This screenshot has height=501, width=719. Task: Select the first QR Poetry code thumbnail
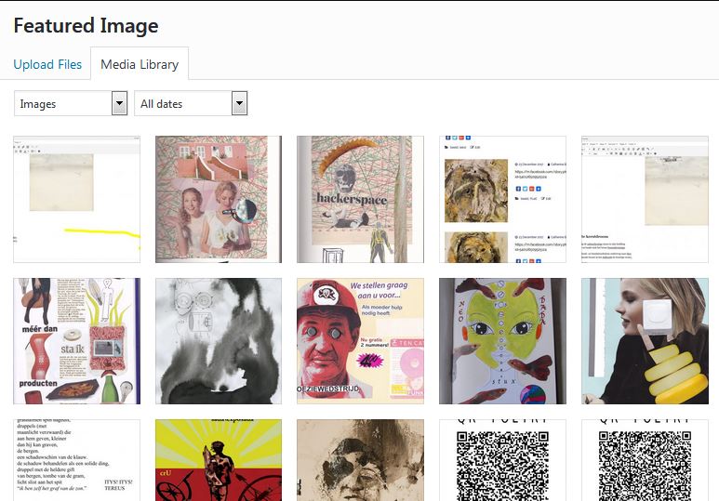(x=502, y=460)
